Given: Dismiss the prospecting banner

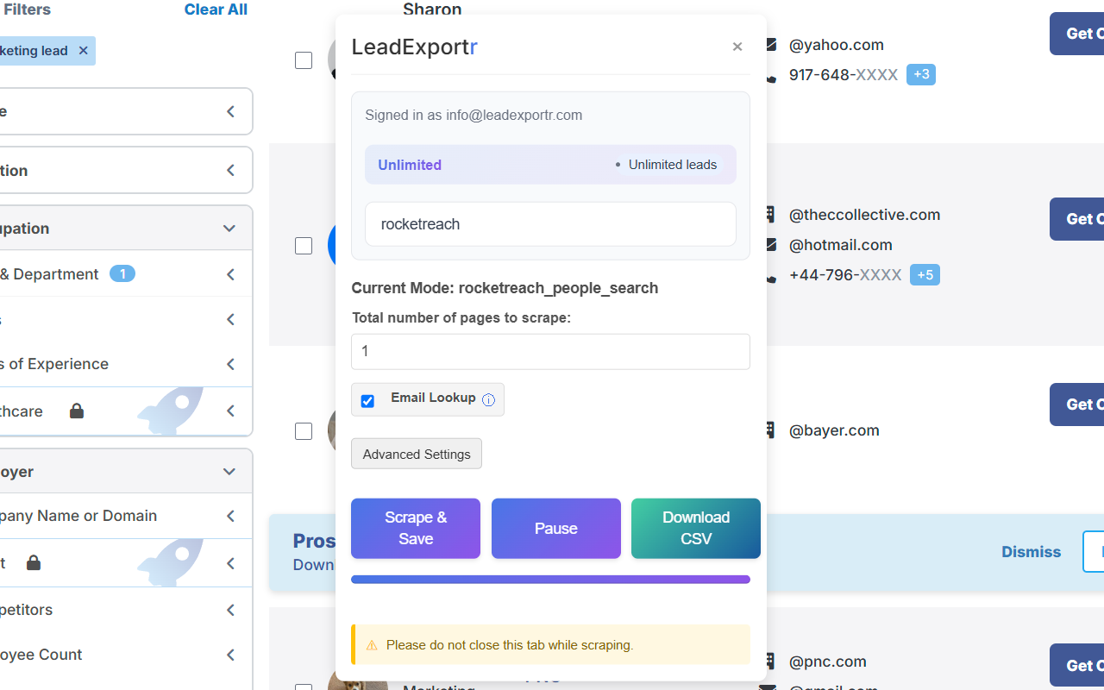Looking at the screenshot, I should [1031, 552].
